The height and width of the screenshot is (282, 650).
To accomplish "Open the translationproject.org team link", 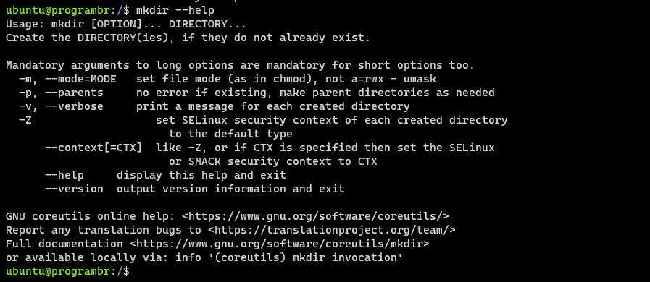I will 332,230.
